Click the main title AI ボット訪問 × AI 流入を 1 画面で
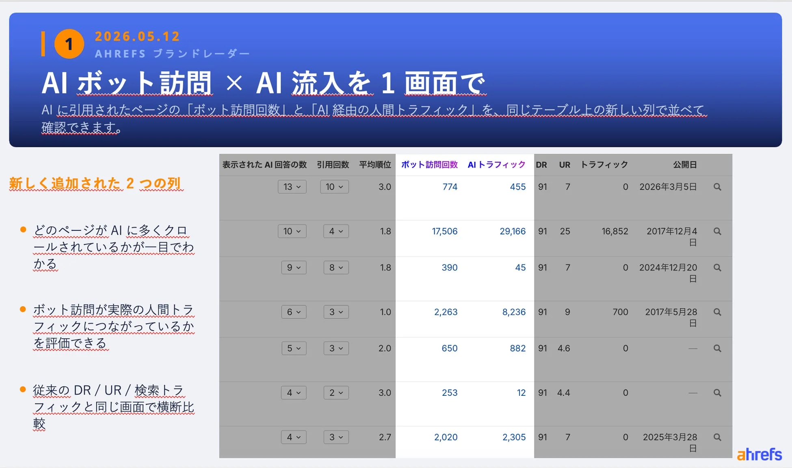 click(x=264, y=83)
